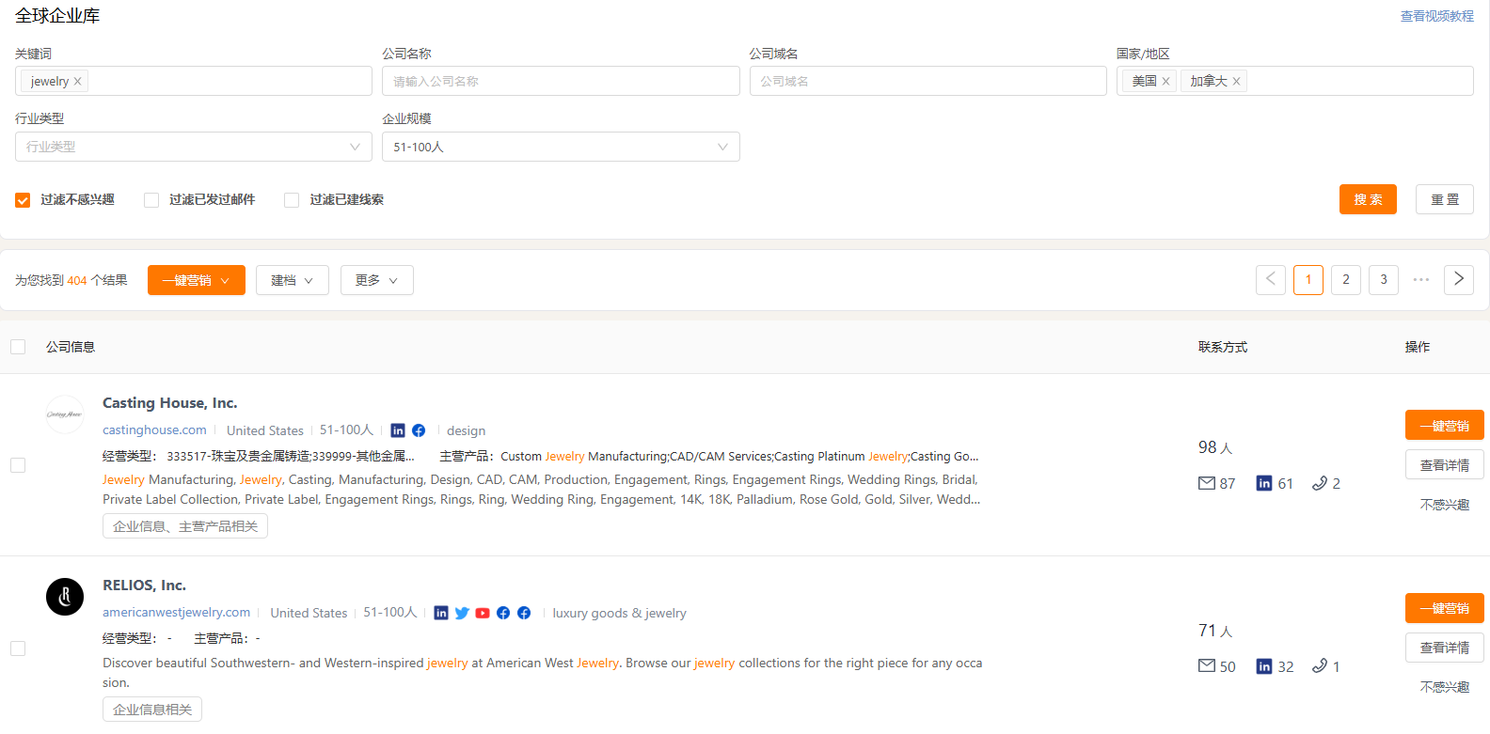Open RELIOS YouTube icon
This screenshot has height=734, width=1490.
click(483, 613)
